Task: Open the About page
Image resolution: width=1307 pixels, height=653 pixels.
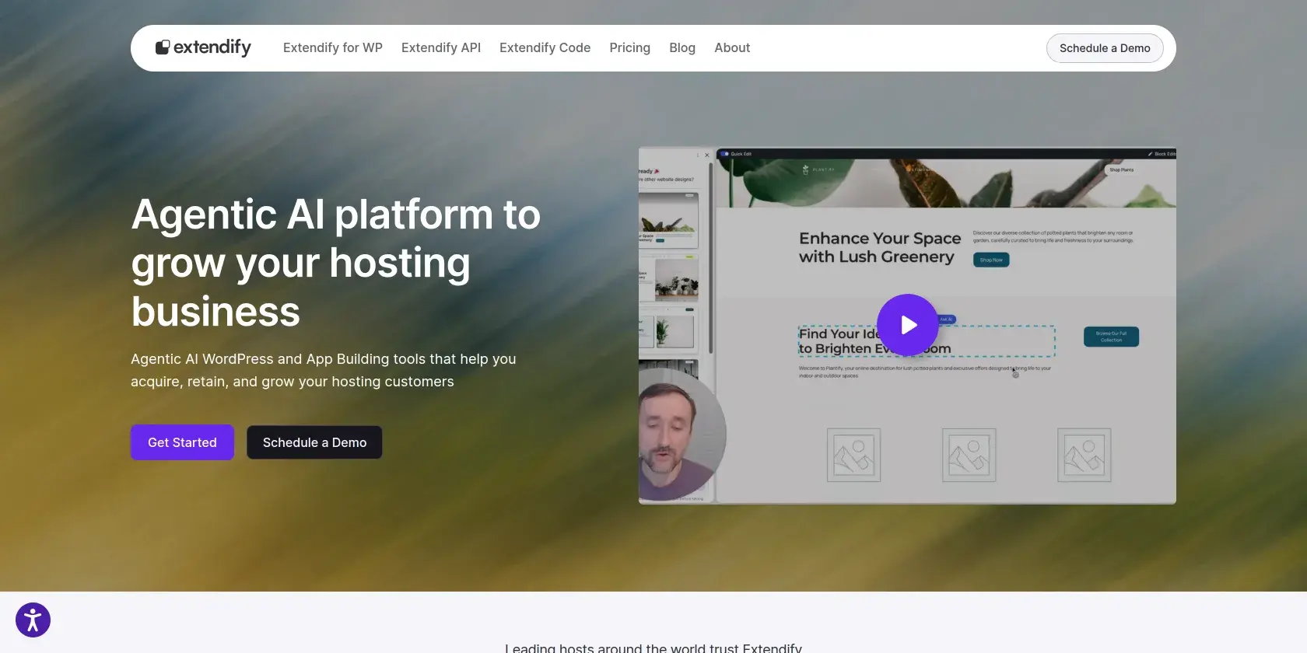Action: coord(732,47)
